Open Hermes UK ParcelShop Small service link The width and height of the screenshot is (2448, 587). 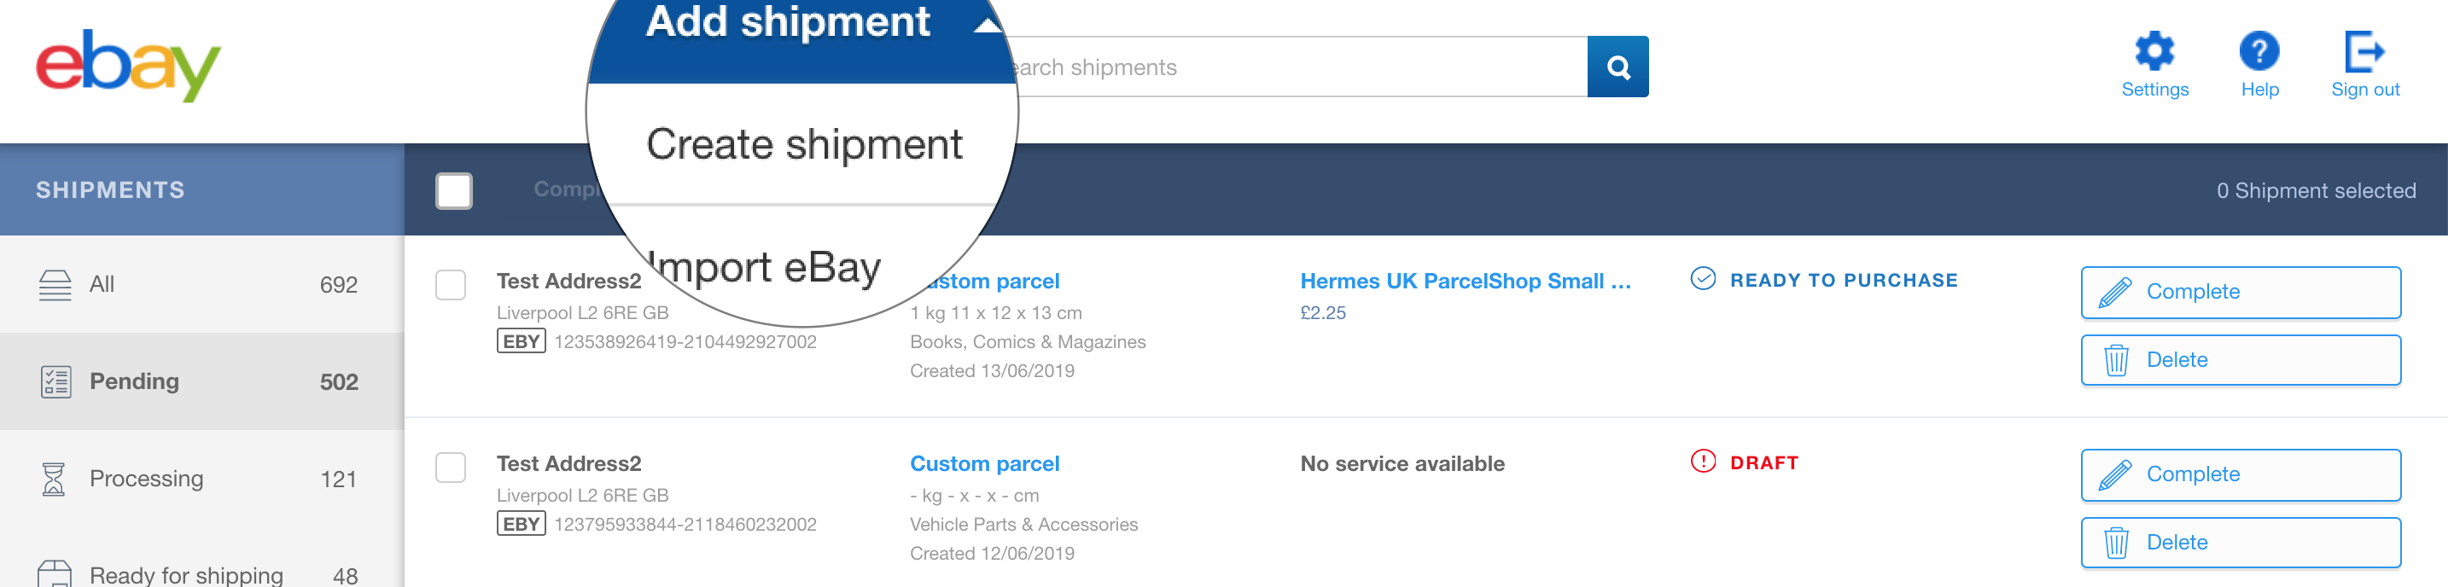click(x=1465, y=282)
